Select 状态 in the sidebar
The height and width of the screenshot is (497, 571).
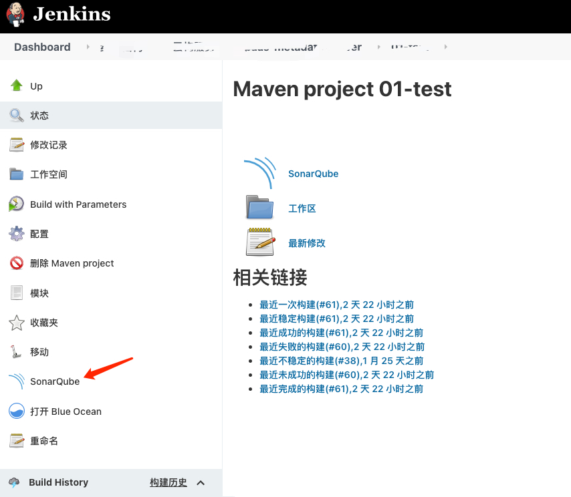(x=40, y=115)
